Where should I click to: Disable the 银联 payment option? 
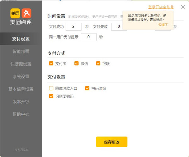pos(98,63)
